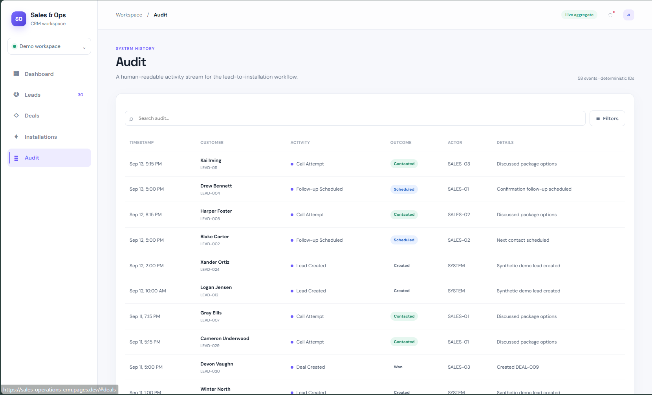The width and height of the screenshot is (652, 395).
Task: Open Installations in the sidebar
Action: click(49, 137)
